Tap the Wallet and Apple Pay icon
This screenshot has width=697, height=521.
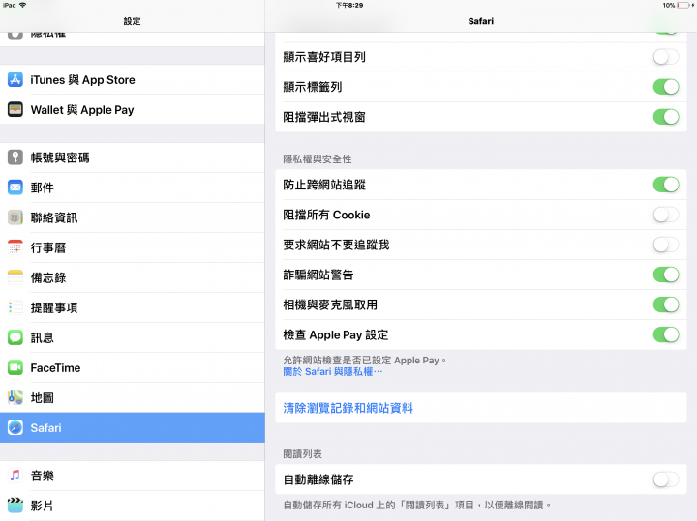point(15,109)
